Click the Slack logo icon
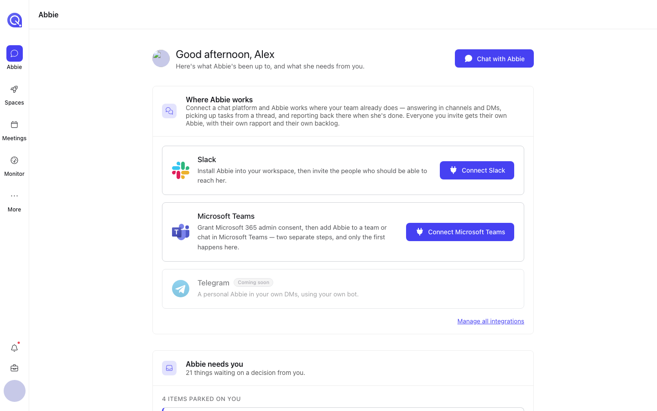 (x=181, y=170)
